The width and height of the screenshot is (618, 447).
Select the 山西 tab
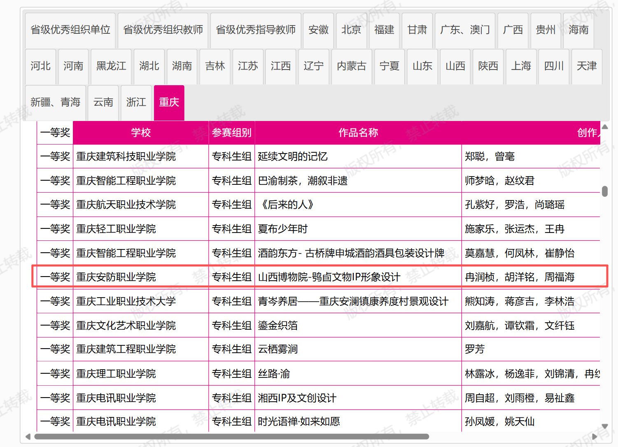[x=455, y=66]
